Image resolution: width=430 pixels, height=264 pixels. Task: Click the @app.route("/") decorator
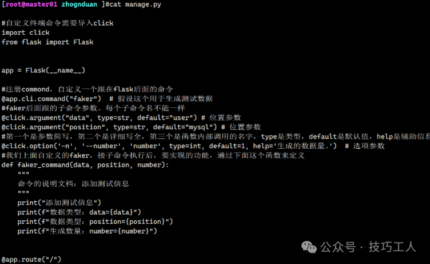(32, 259)
